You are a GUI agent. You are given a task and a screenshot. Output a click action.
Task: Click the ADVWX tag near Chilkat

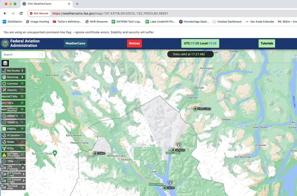click(x=91, y=156)
